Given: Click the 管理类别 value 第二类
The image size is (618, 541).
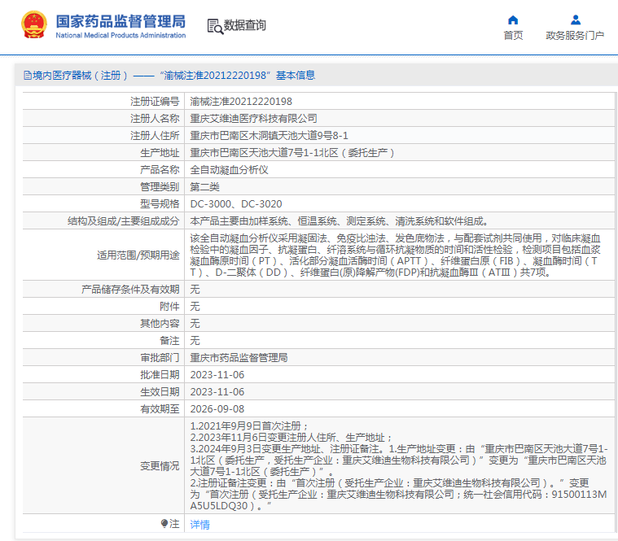Looking at the screenshot, I should 206,187.
